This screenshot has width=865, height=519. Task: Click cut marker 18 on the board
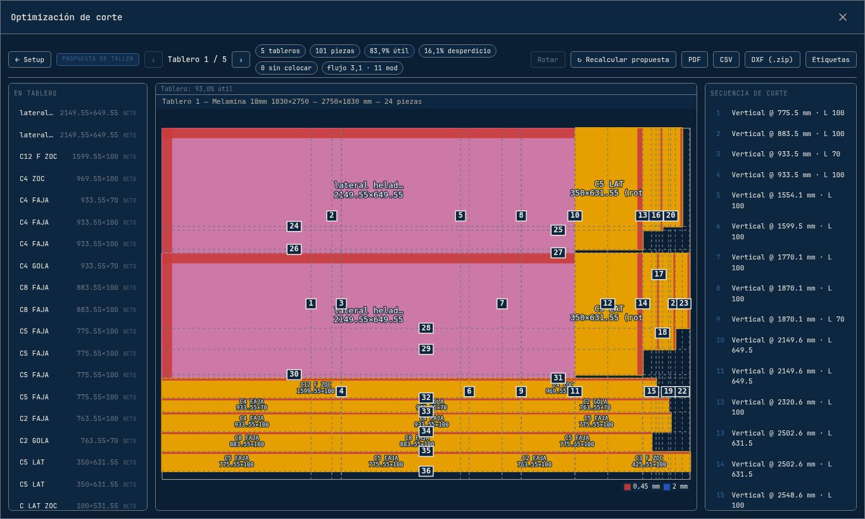[x=662, y=332]
